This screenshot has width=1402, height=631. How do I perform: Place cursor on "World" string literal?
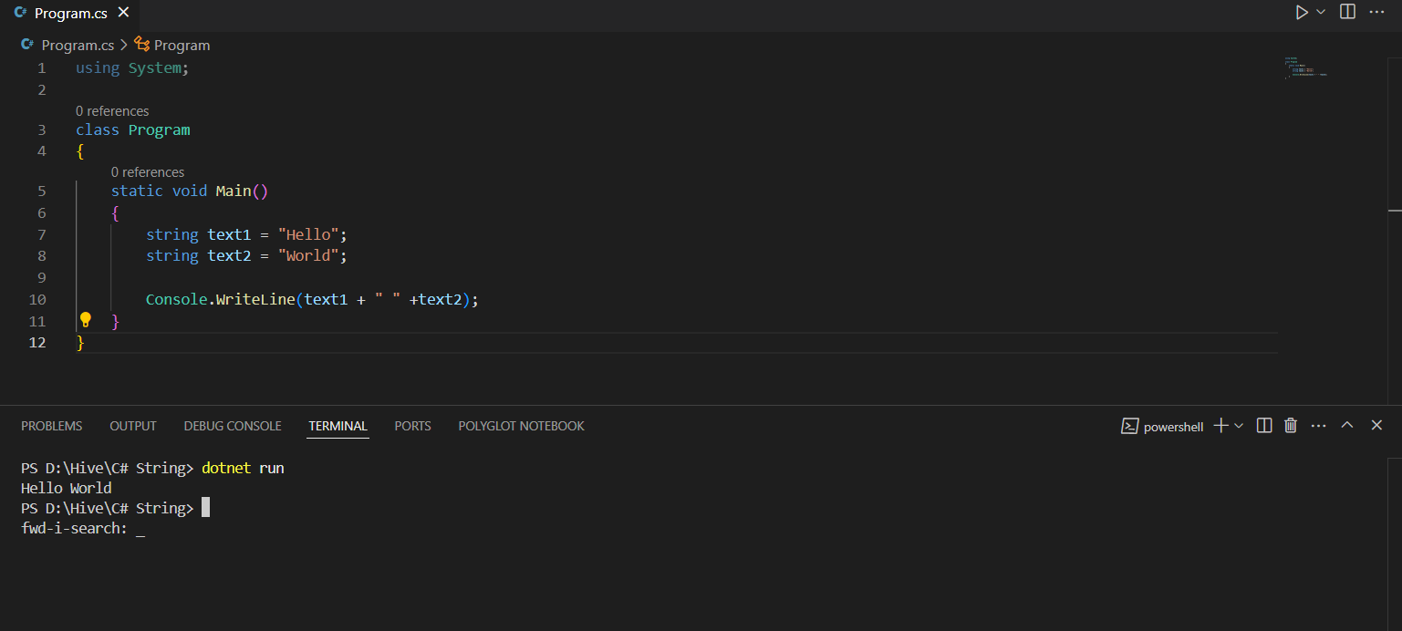tap(308, 255)
